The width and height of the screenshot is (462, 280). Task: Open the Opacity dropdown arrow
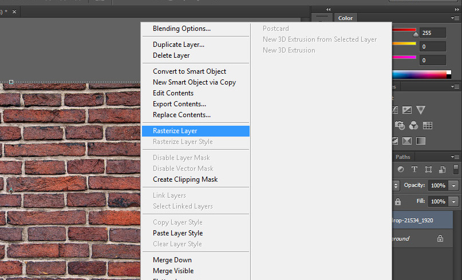453,186
